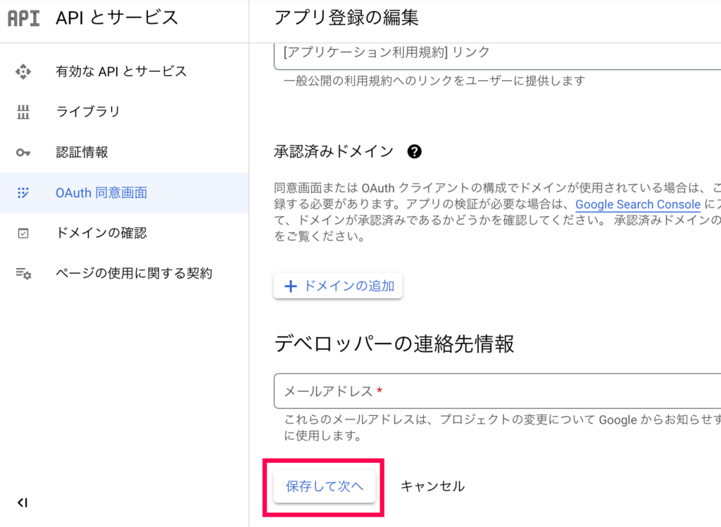721x527 pixels.
Task: Open help for 承認済みドメイン question mark
Action: click(414, 151)
